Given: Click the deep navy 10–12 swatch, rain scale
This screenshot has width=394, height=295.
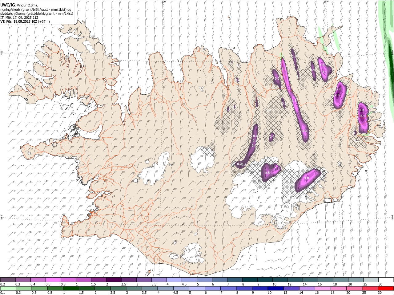Looking at the screenshot, I should [275, 288].
